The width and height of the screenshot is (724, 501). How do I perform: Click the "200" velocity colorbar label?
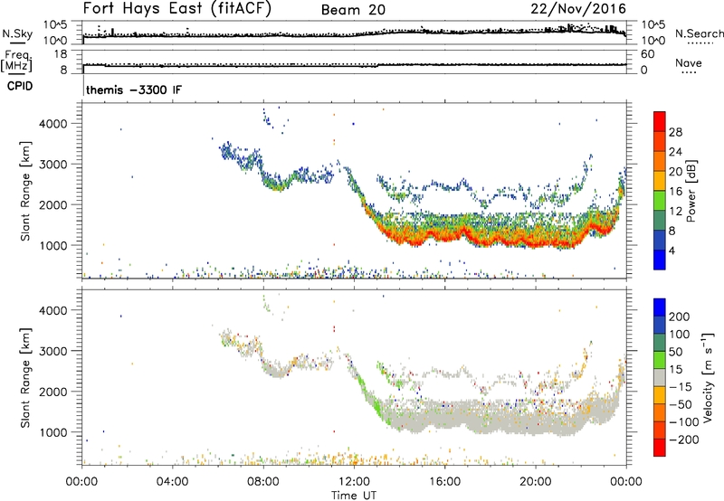(680, 317)
